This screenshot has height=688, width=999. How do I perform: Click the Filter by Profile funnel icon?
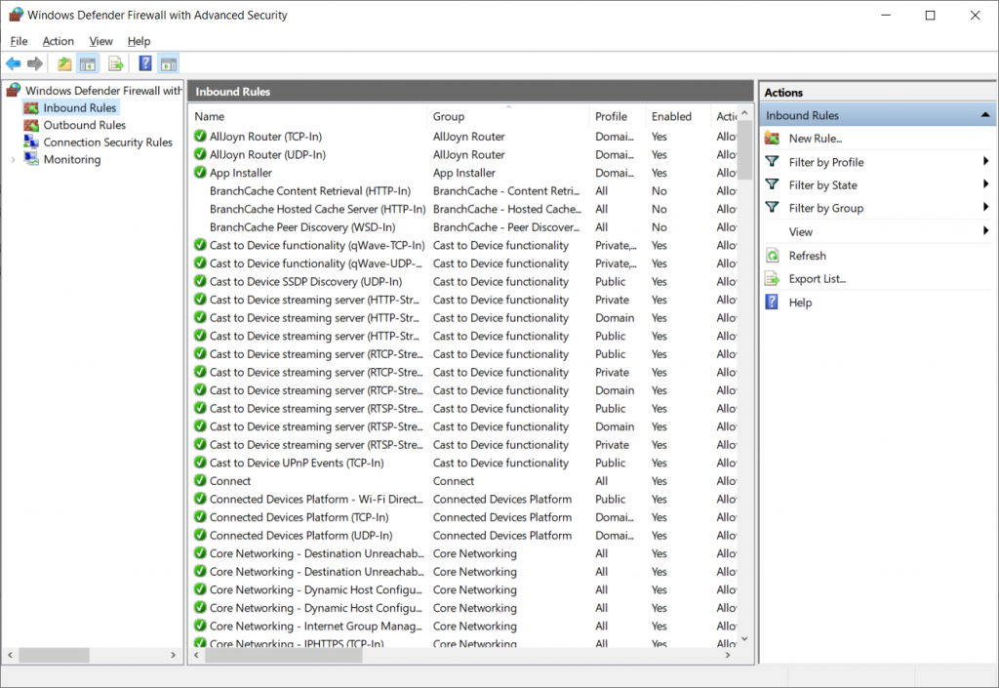point(773,162)
